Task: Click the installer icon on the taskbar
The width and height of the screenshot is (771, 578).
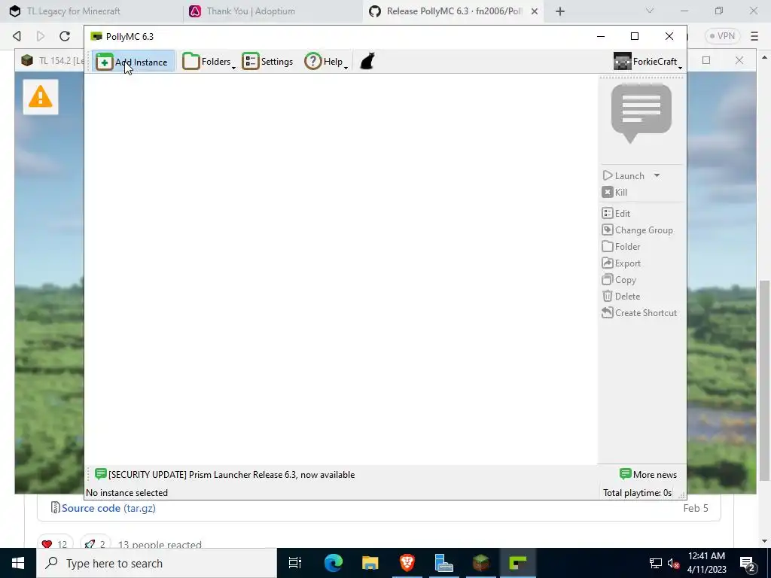Action: tap(444, 563)
